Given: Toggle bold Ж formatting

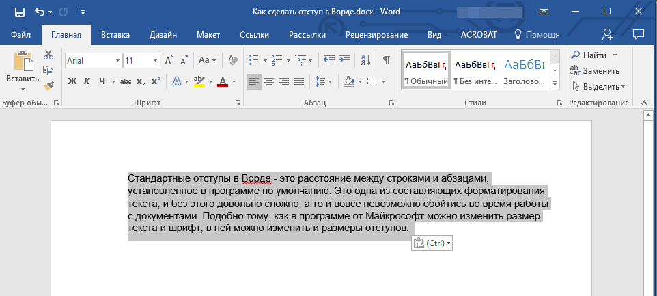Looking at the screenshot, I should (x=72, y=82).
